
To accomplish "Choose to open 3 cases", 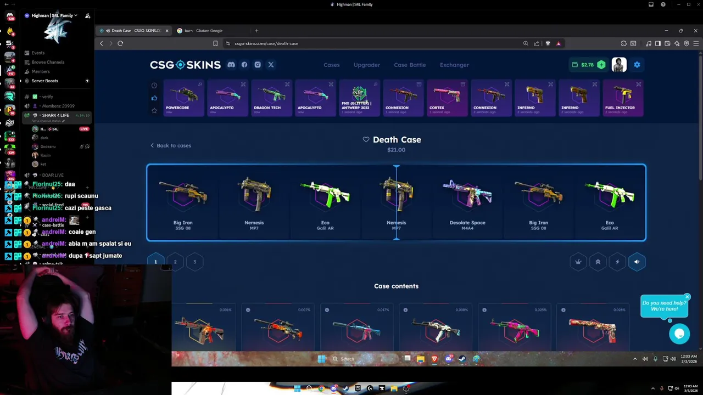I will click(x=194, y=262).
